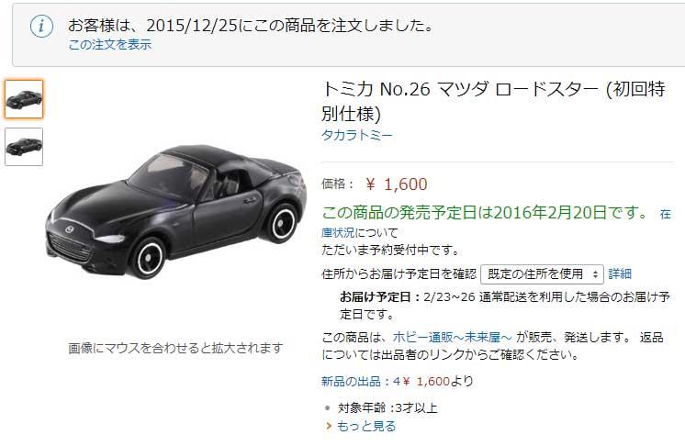Open the タカラトミー brand link
The width and height of the screenshot is (685, 446).
357,135
